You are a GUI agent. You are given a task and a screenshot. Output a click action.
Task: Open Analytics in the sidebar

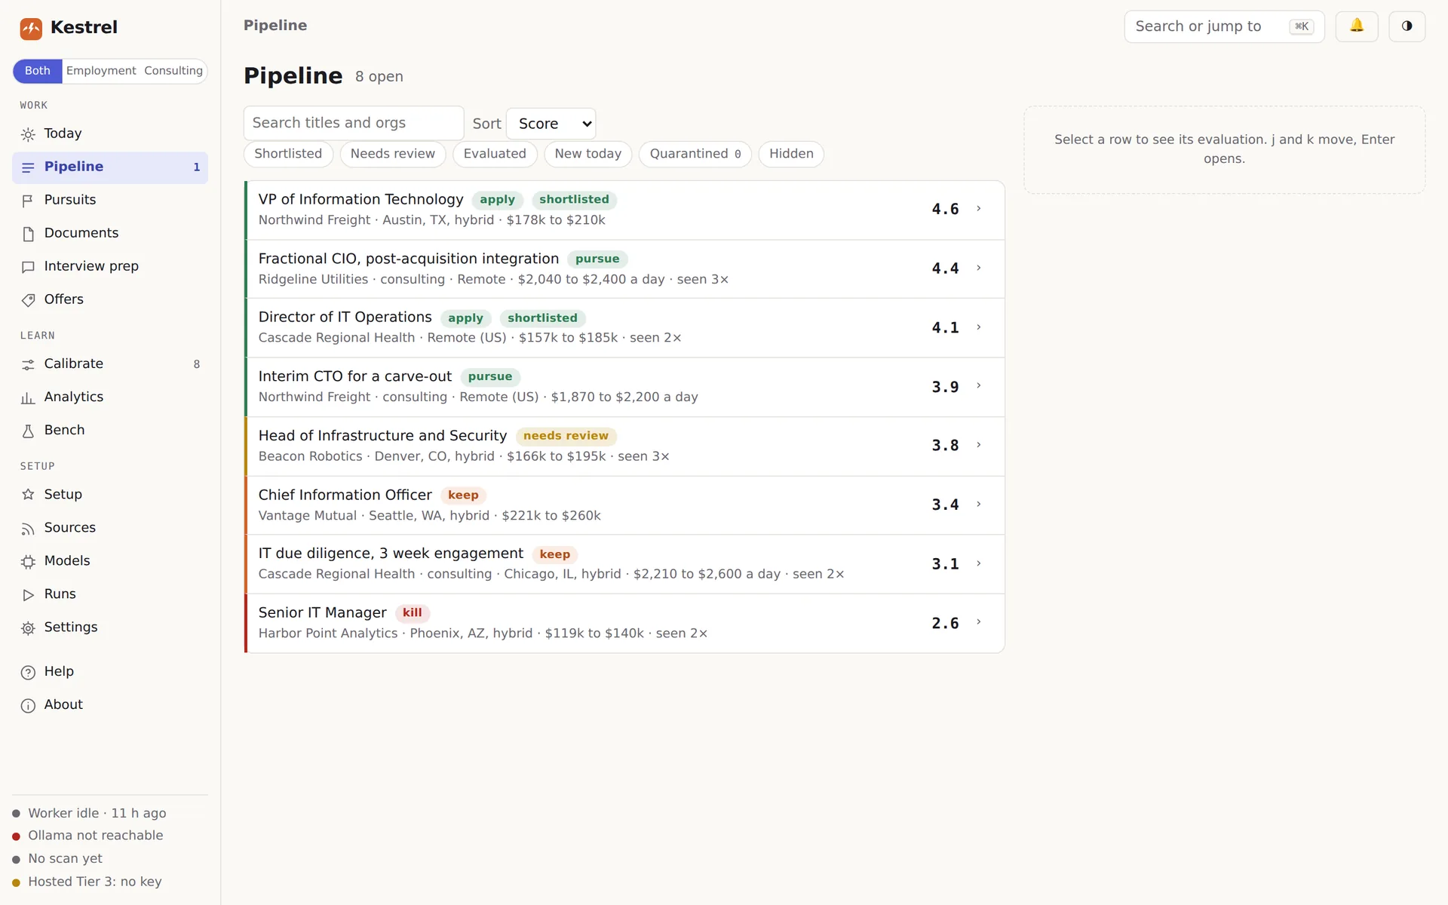110,397
